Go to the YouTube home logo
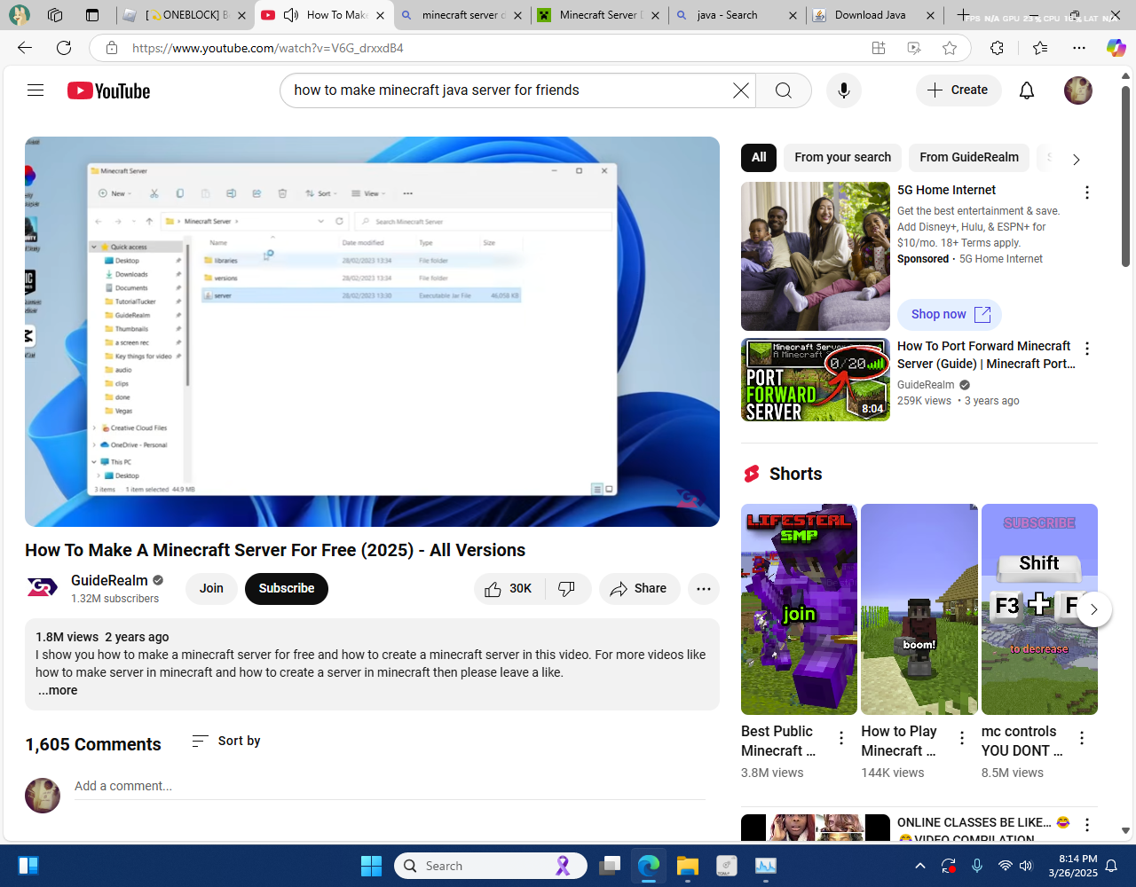This screenshot has height=887, width=1136. click(x=108, y=90)
